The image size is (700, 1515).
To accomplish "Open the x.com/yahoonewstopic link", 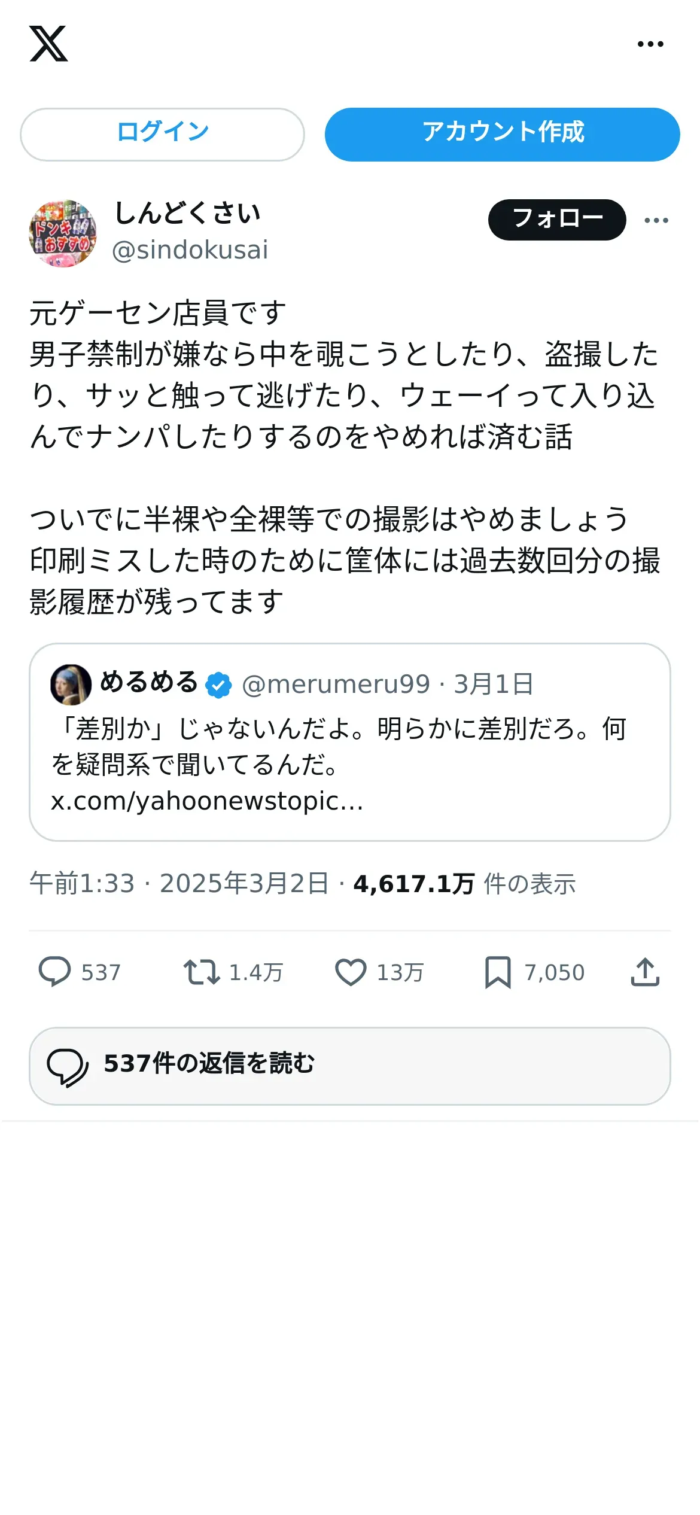I will 207,801.
